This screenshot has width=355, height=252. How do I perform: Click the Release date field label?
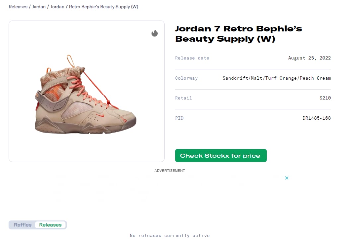(192, 58)
